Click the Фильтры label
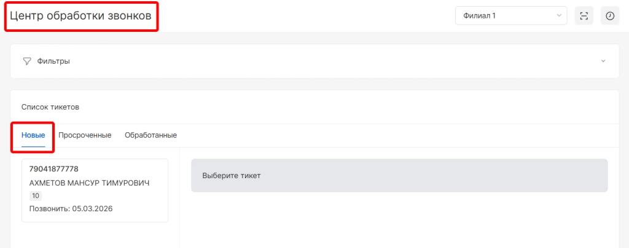This screenshot has height=248, width=629. point(53,61)
